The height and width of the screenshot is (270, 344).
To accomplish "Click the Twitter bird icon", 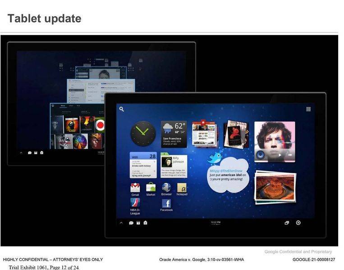I will pyautogui.click(x=215, y=158).
